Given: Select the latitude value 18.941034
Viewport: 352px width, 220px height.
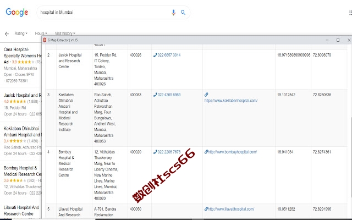Looking at the screenshot, I should click(x=285, y=152).
